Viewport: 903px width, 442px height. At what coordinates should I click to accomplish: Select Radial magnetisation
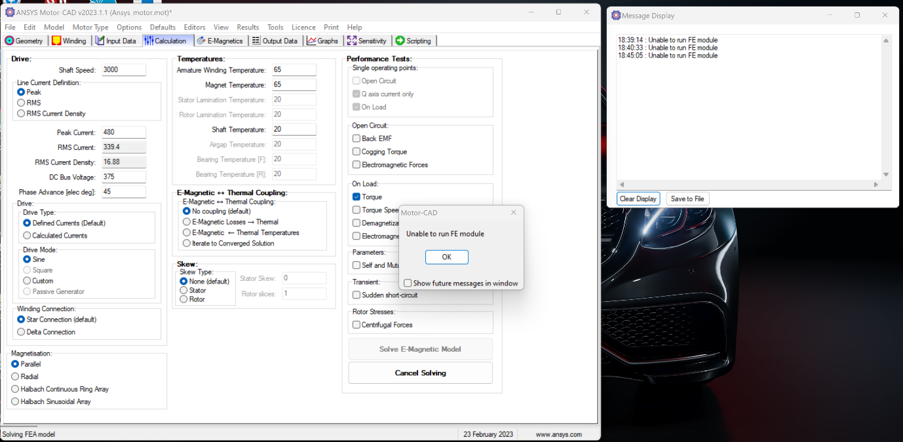15,377
